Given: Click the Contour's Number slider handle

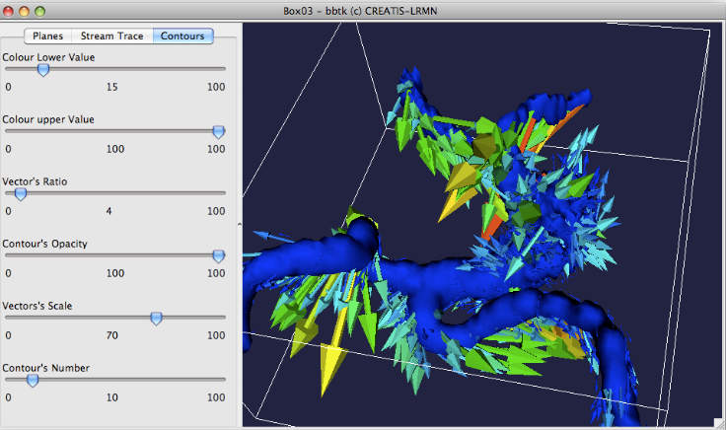Looking at the screenshot, I should (33, 380).
